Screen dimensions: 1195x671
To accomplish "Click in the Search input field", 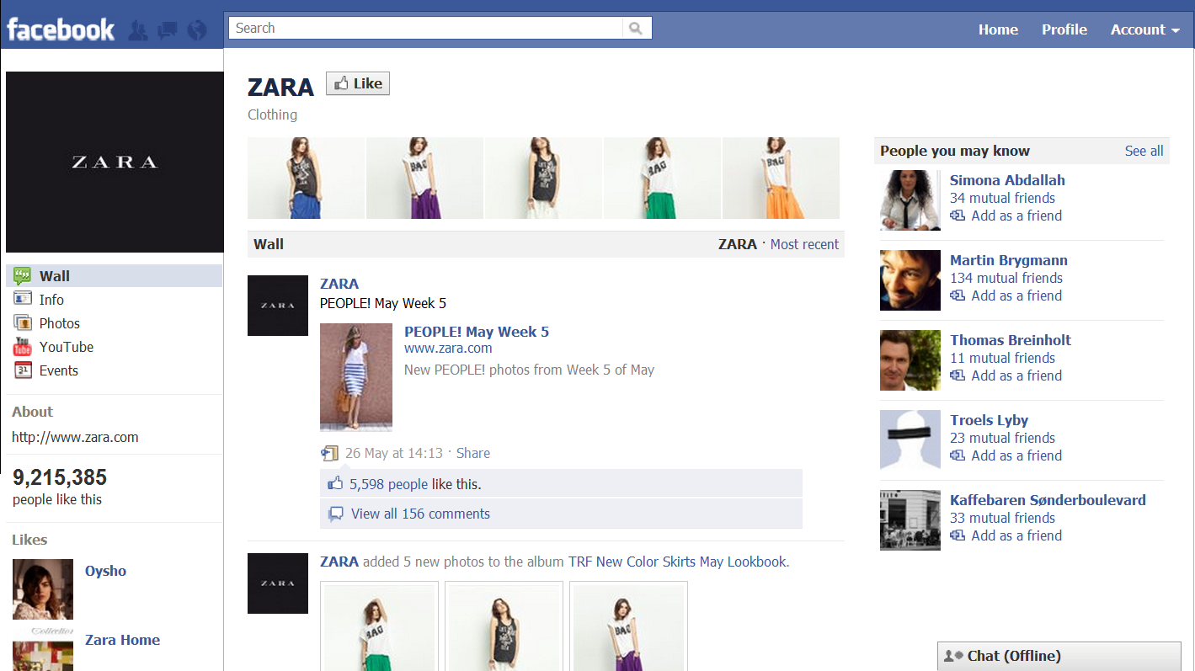I will pos(425,29).
